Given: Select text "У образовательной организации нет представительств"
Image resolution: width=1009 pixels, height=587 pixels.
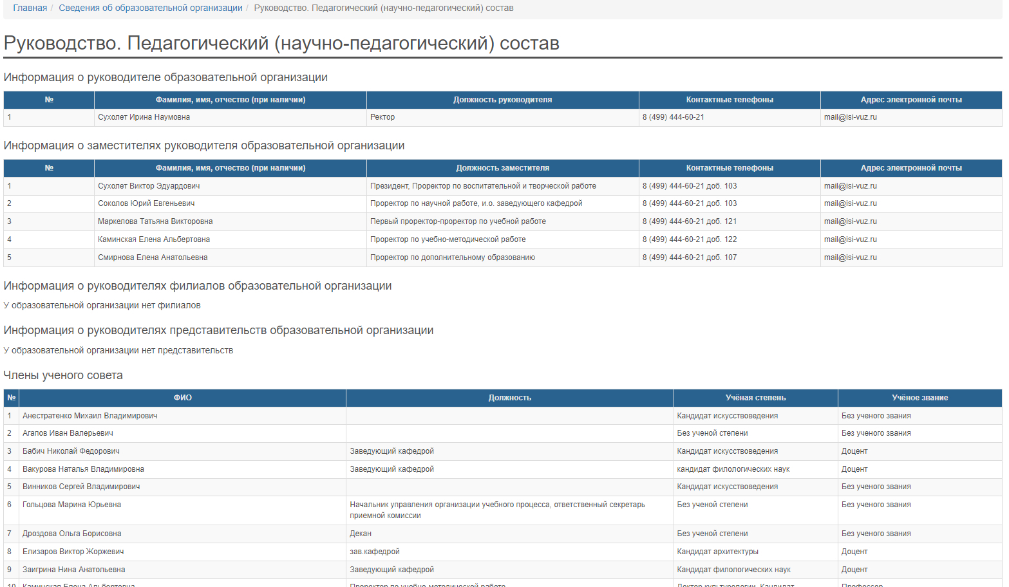Looking at the screenshot, I should coord(118,350).
